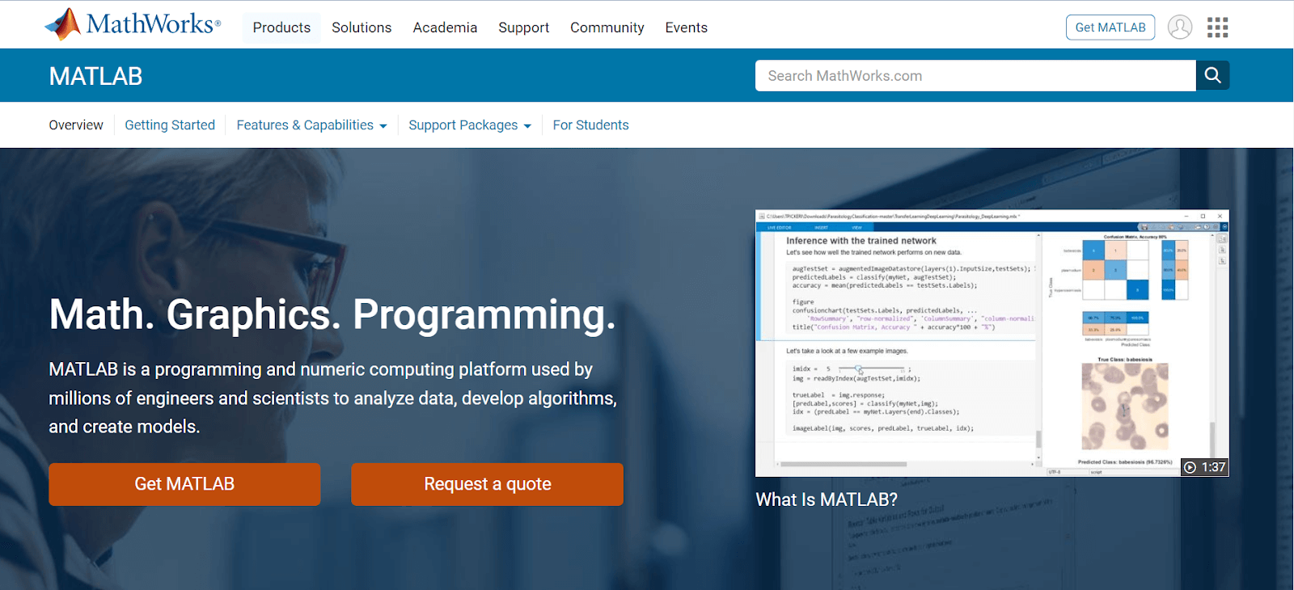Select the Overview tab
1294x590 pixels.
[76, 125]
